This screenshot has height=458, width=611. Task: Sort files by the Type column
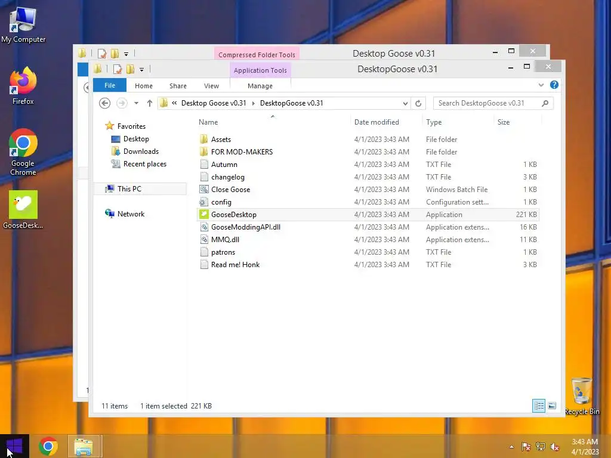click(x=458, y=122)
